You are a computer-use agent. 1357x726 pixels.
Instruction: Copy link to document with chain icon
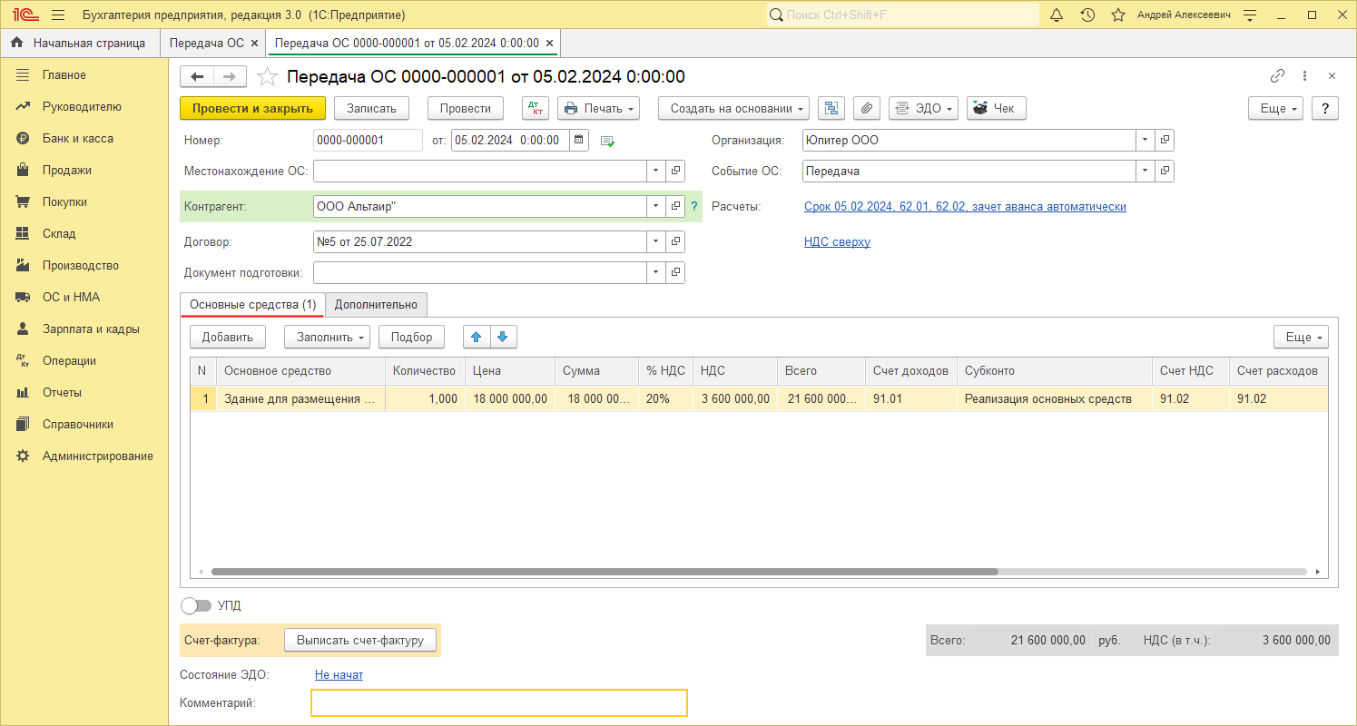point(1277,76)
